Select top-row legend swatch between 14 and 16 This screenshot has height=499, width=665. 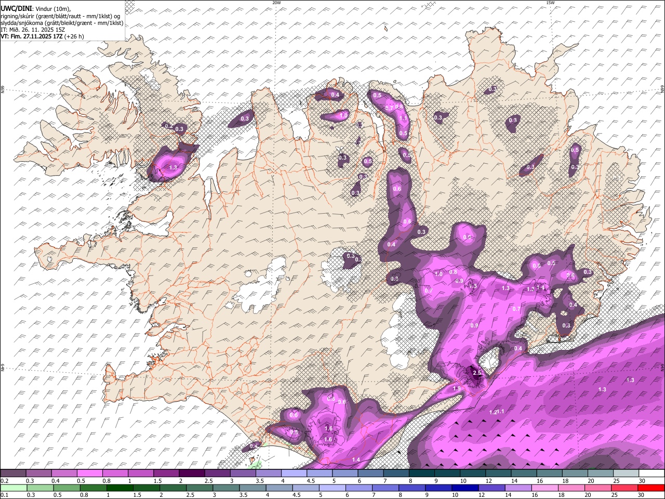click(523, 473)
